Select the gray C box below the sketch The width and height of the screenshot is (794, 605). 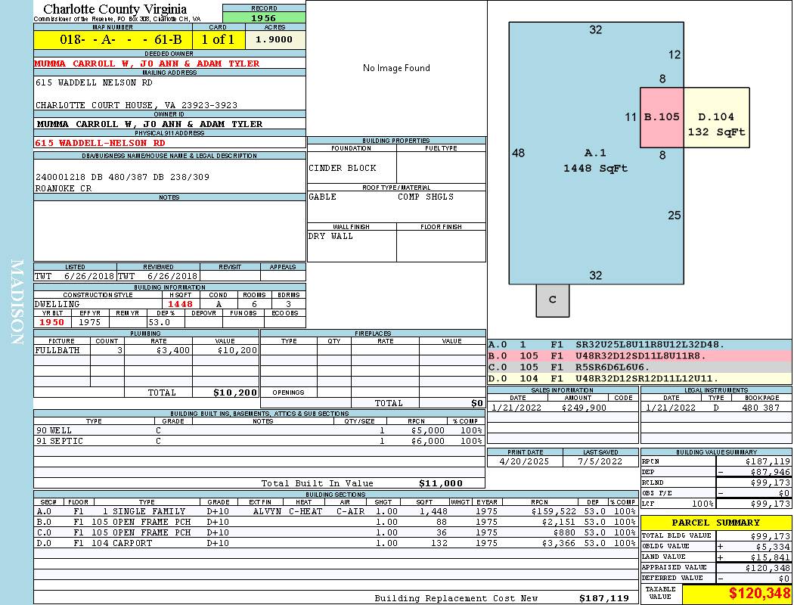pos(552,300)
